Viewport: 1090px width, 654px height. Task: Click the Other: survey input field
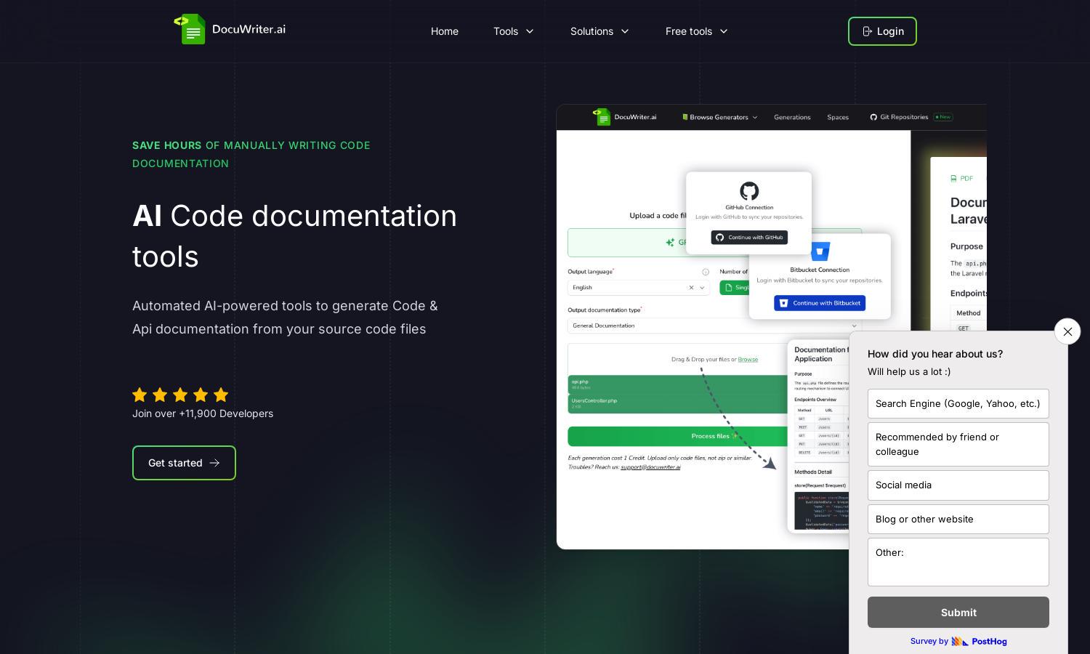coord(958,562)
